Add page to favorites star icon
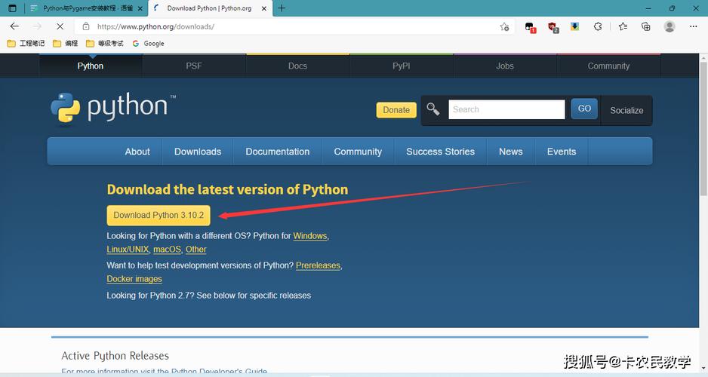 pyautogui.click(x=504, y=26)
